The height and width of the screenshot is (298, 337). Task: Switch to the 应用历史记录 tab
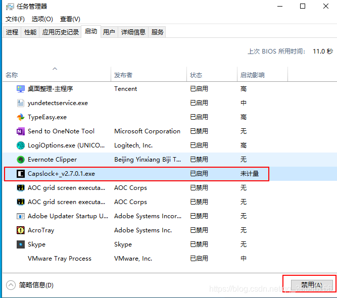click(x=61, y=32)
